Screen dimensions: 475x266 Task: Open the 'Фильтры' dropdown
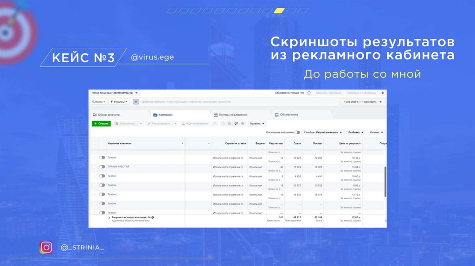point(119,101)
